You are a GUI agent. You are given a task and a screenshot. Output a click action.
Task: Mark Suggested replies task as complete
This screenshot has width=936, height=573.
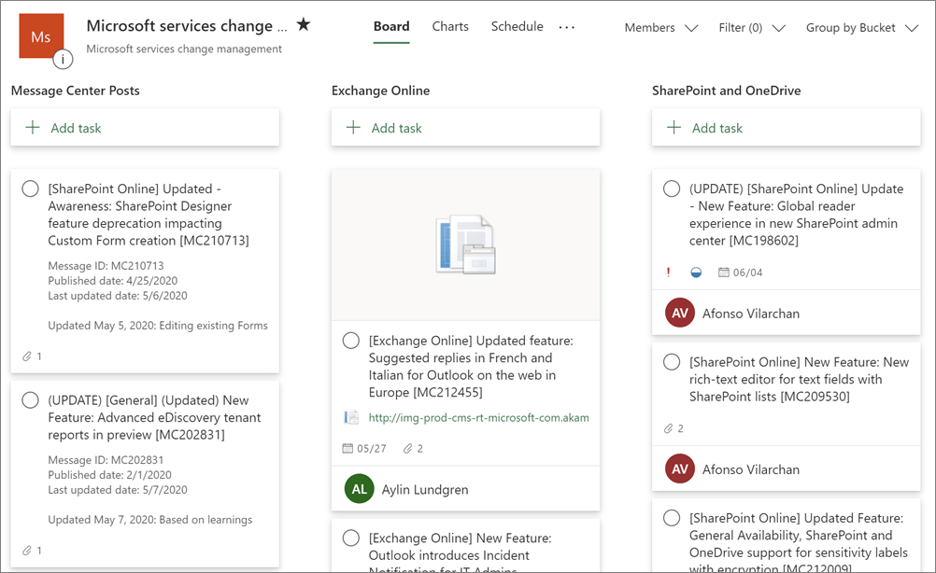coord(351,341)
